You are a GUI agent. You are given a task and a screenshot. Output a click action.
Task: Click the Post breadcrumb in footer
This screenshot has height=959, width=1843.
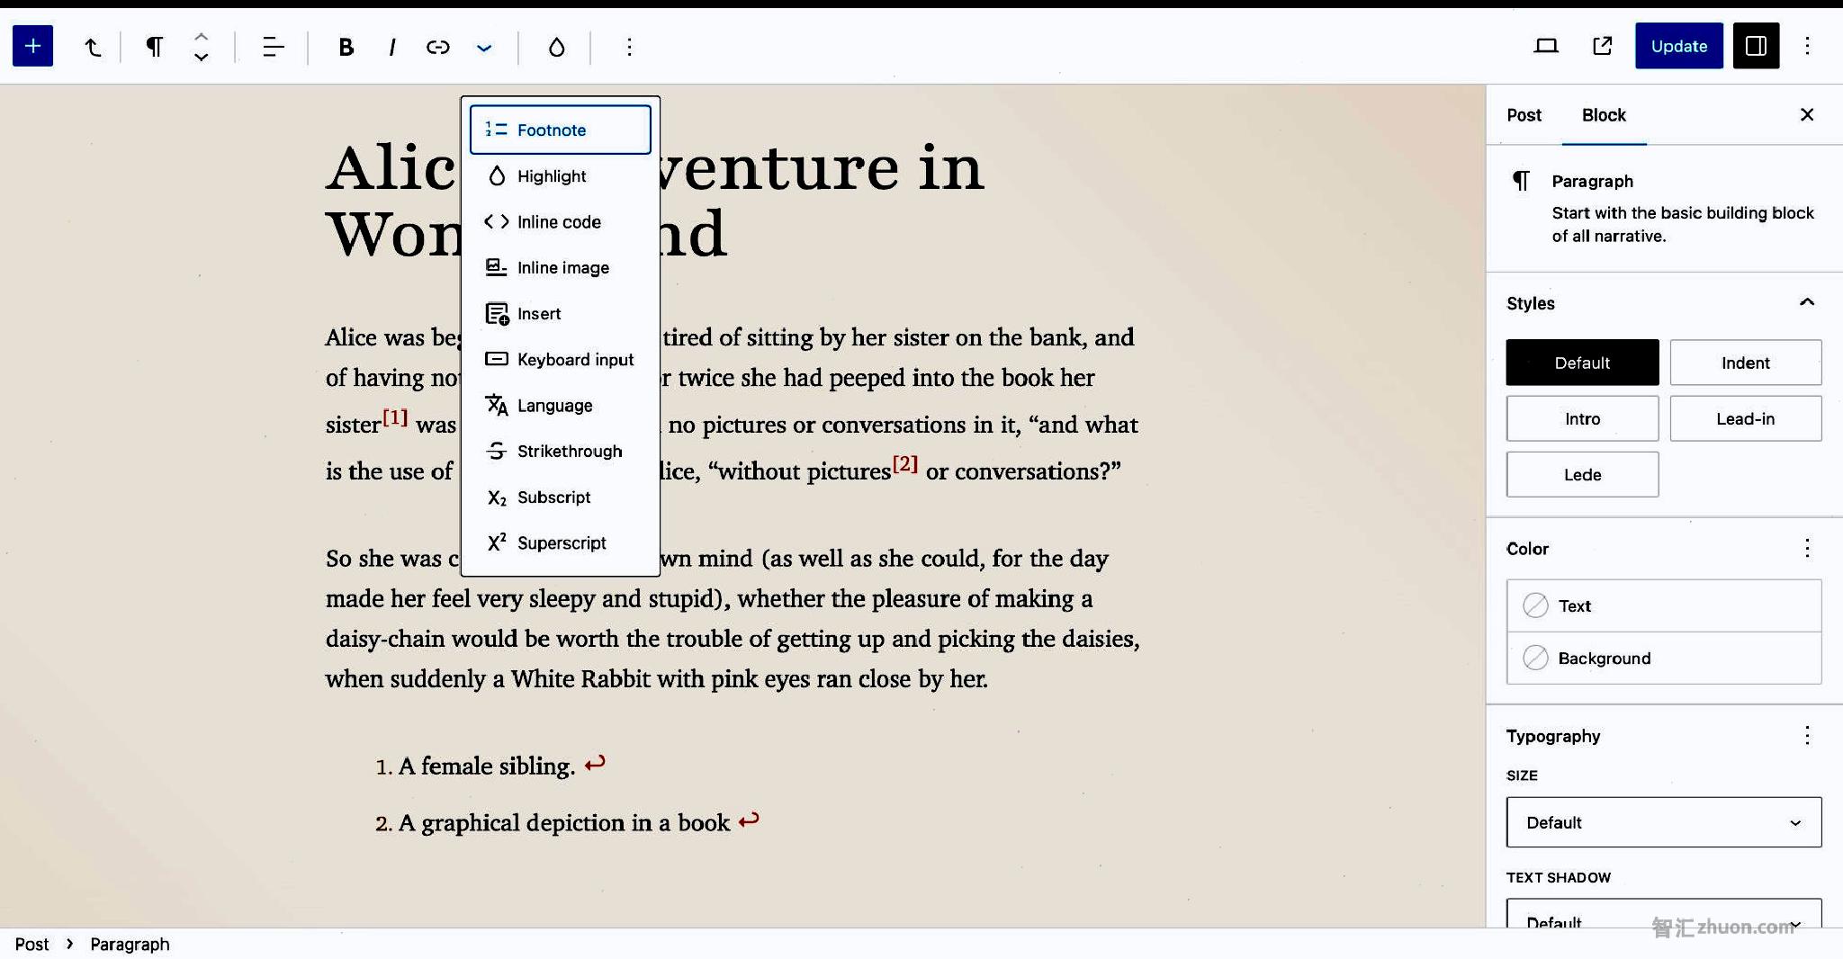(x=31, y=944)
